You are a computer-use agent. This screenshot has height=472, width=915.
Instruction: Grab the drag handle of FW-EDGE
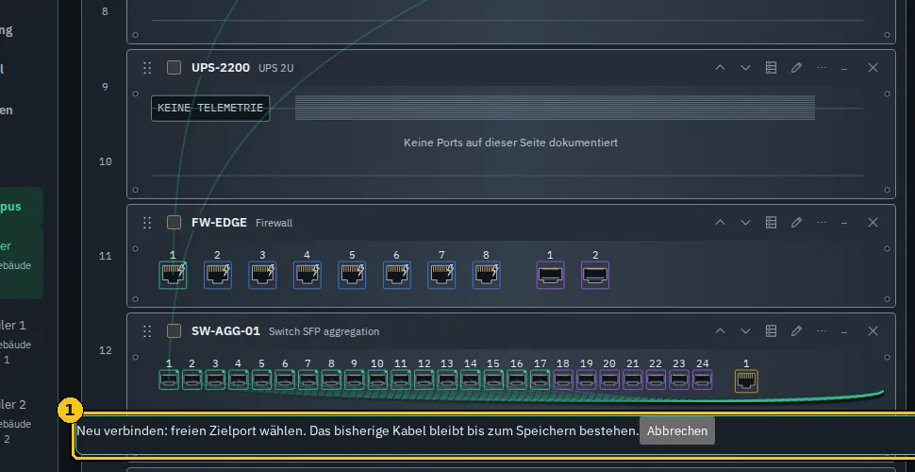[x=147, y=223]
